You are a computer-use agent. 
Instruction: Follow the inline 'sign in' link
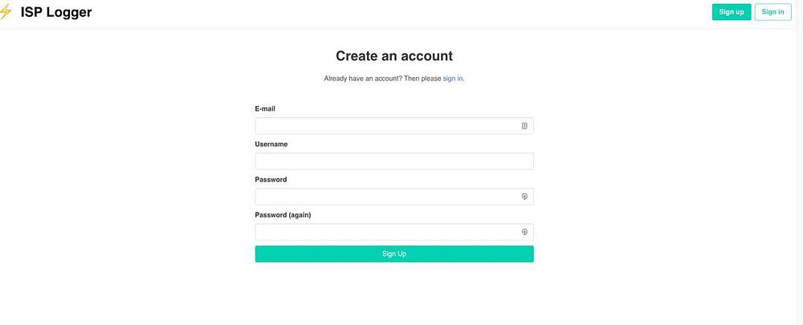coord(453,79)
